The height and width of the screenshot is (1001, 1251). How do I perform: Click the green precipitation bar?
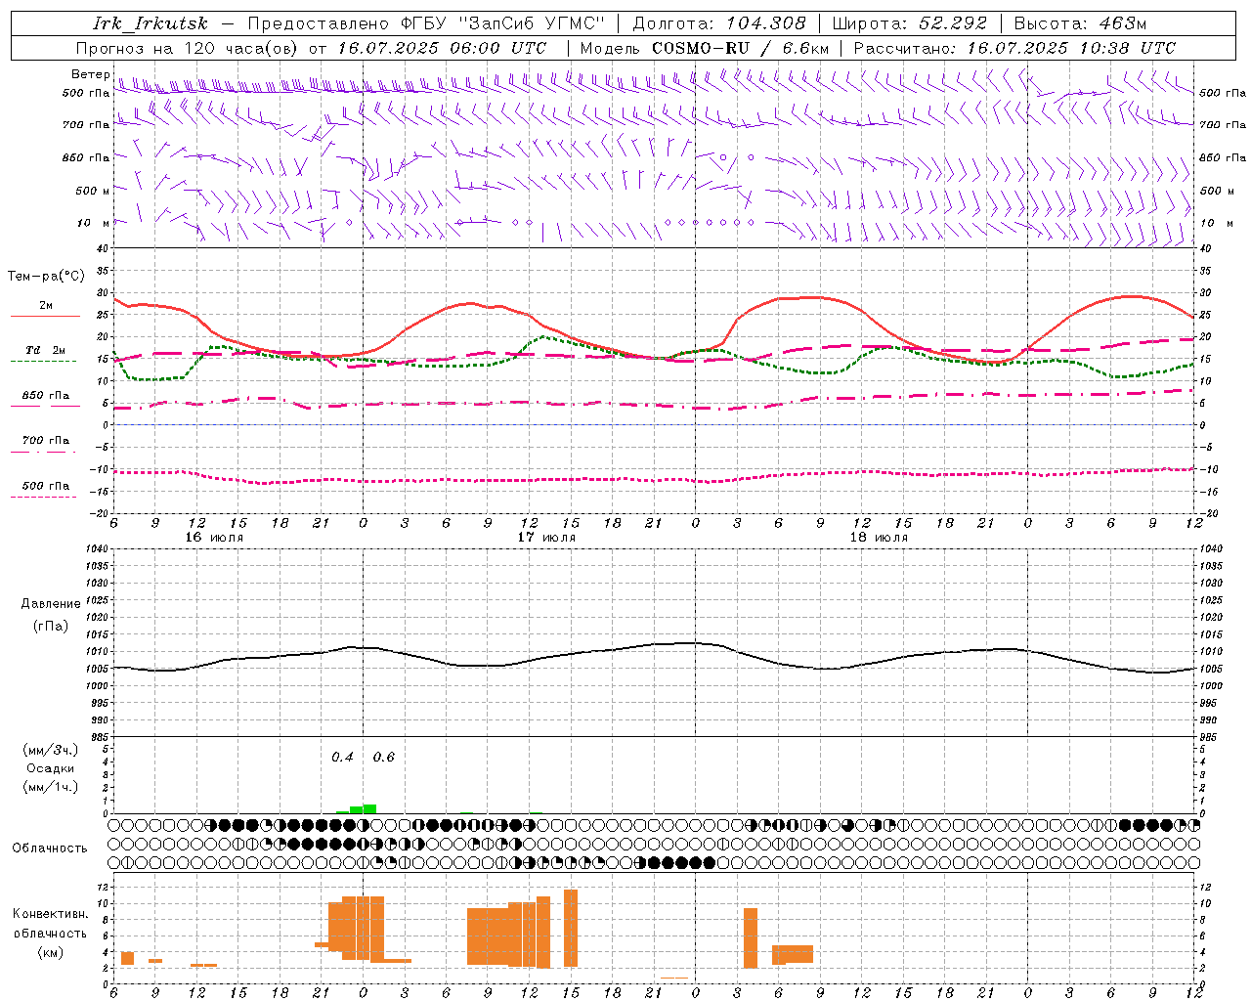point(369,808)
